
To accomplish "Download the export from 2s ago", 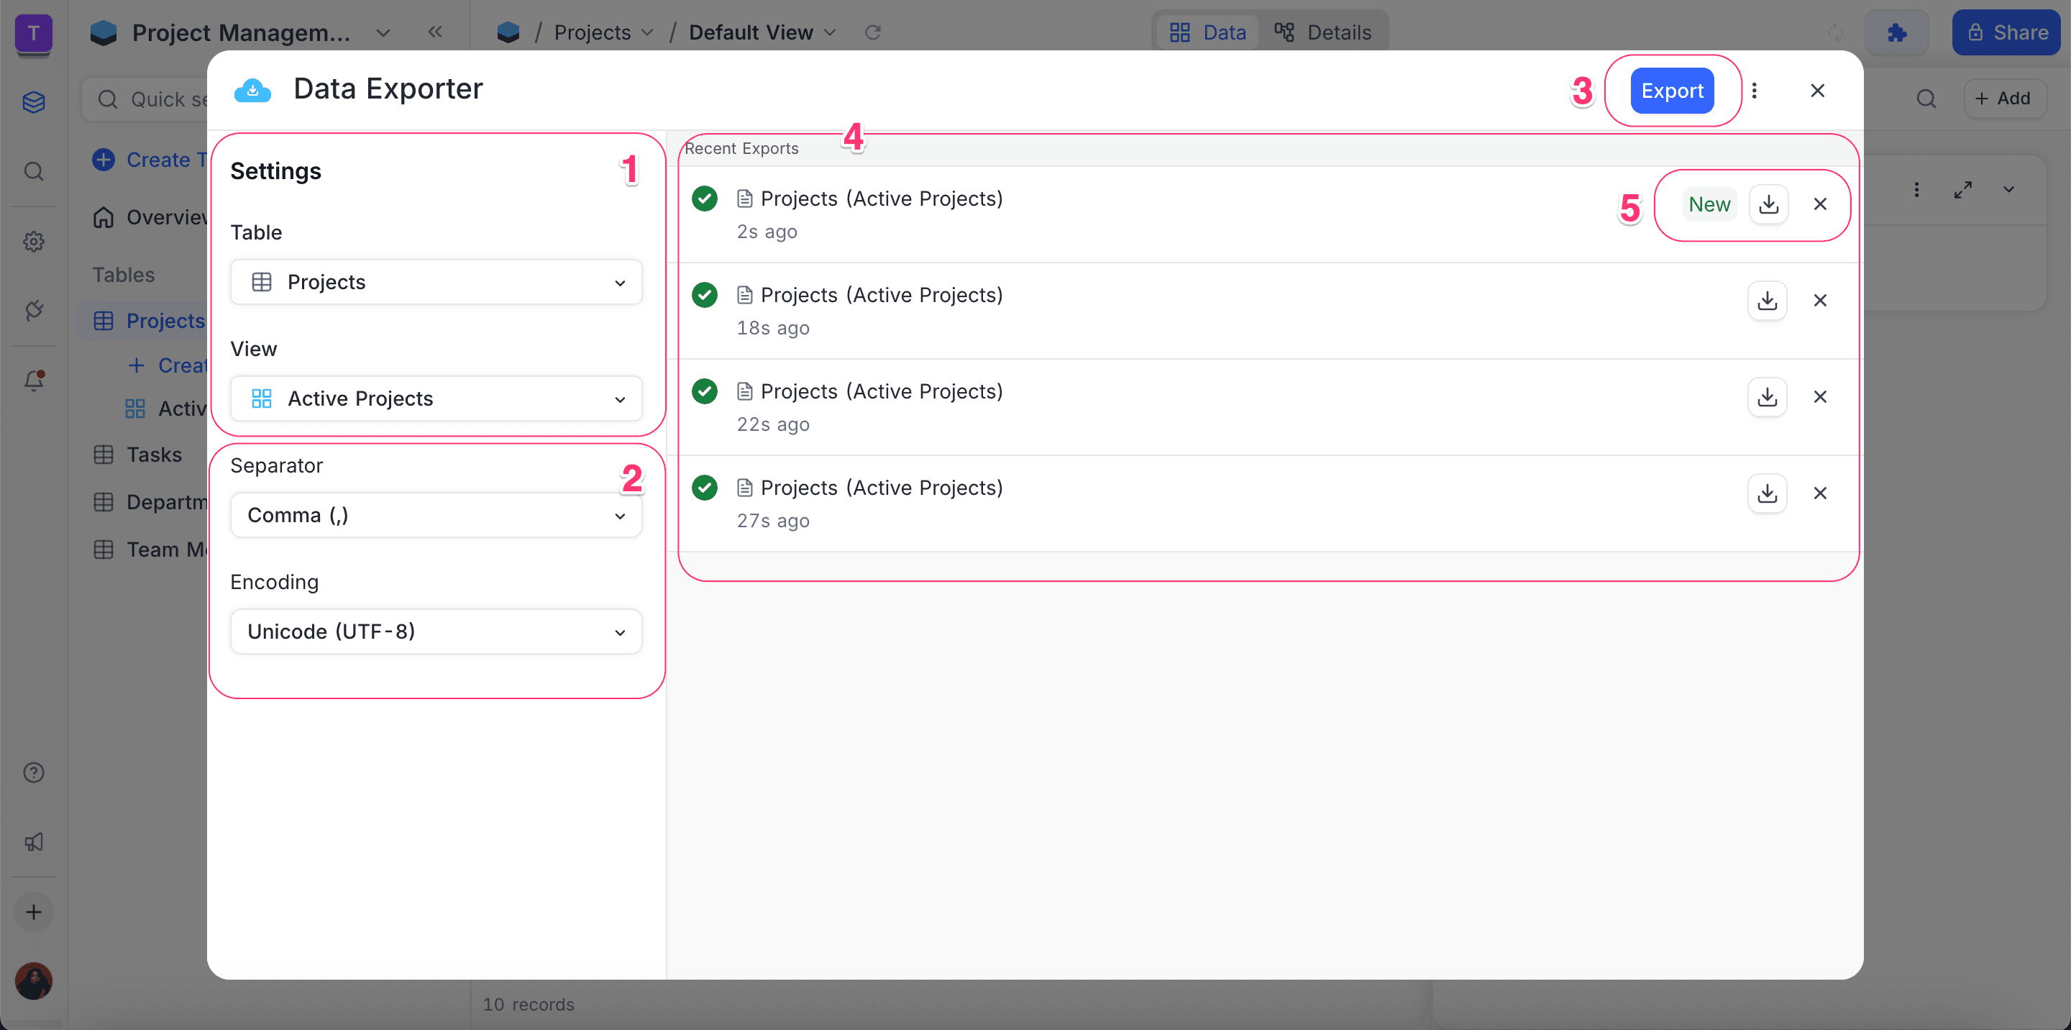I will coord(1768,204).
